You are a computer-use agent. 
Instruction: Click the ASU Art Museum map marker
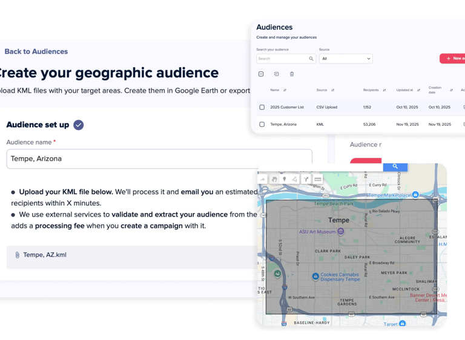[x=341, y=232]
